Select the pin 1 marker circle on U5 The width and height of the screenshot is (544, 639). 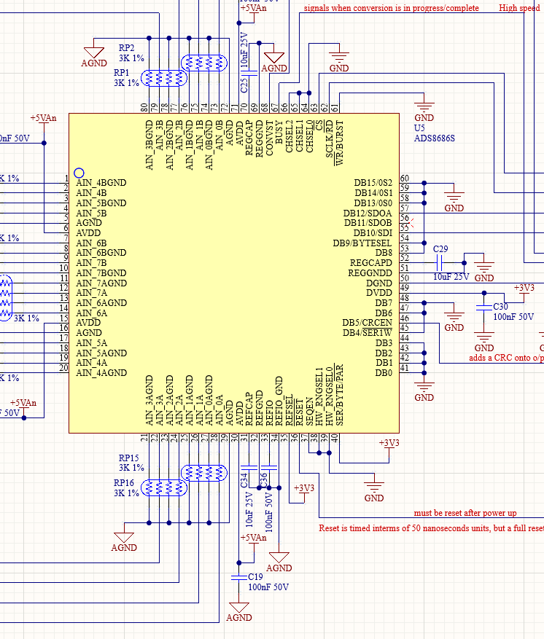(79, 173)
